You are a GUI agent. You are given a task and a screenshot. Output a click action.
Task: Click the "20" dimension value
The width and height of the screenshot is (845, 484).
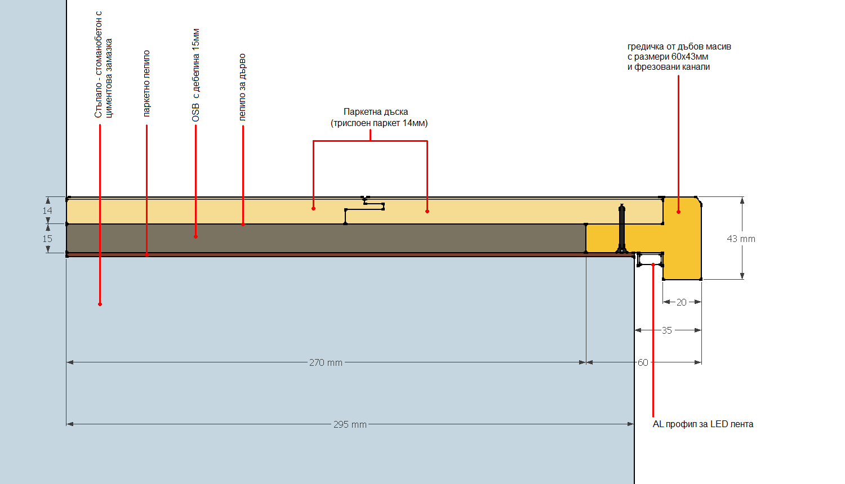coord(682,302)
